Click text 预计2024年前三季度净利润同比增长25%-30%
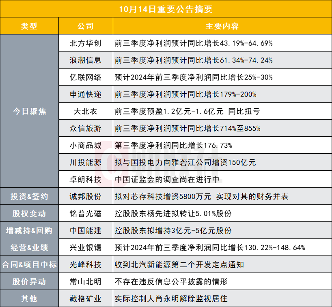This screenshot has width=332, height=307. (194, 77)
